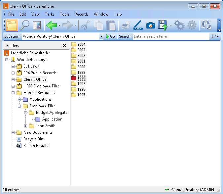Click the search term input field
Viewport: 223px width, 194px height.
(171, 36)
